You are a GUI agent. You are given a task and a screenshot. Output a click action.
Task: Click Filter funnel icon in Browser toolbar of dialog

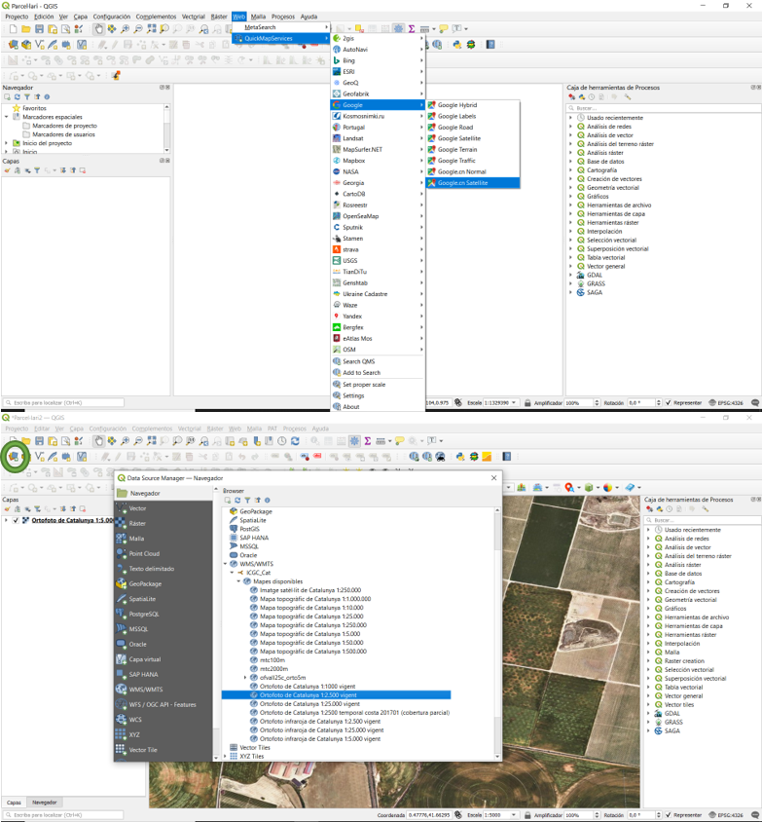coord(247,501)
